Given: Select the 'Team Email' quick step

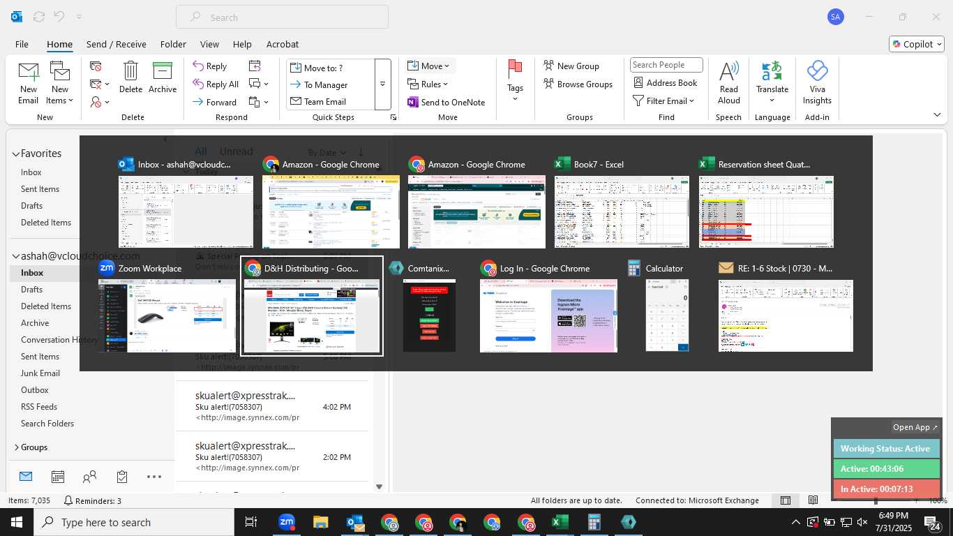Looking at the screenshot, I should [331, 101].
